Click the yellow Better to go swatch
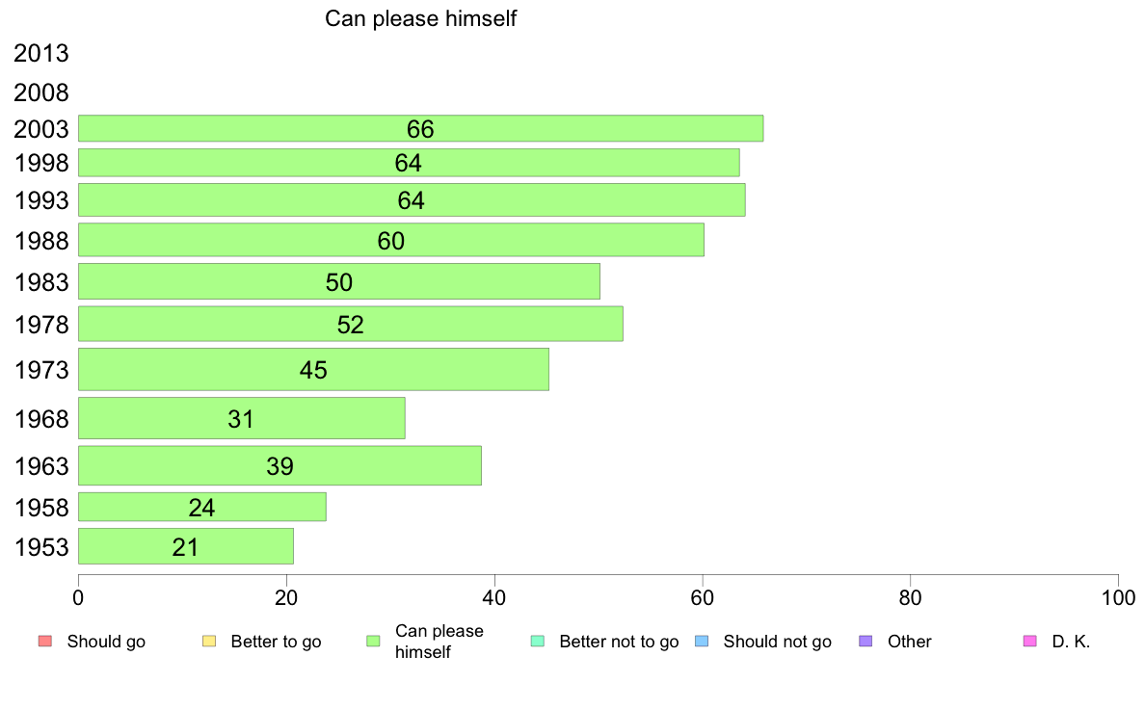The image size is (1145, 709). click(208, 642)
